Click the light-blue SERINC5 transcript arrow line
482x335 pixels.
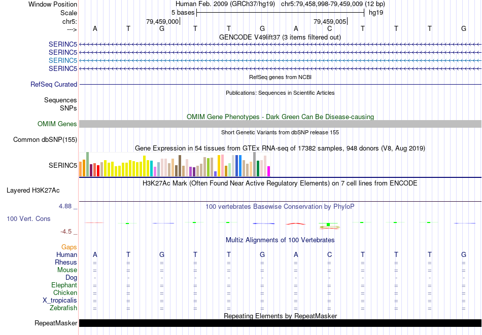pyautogui.click(x=280, y=60)
